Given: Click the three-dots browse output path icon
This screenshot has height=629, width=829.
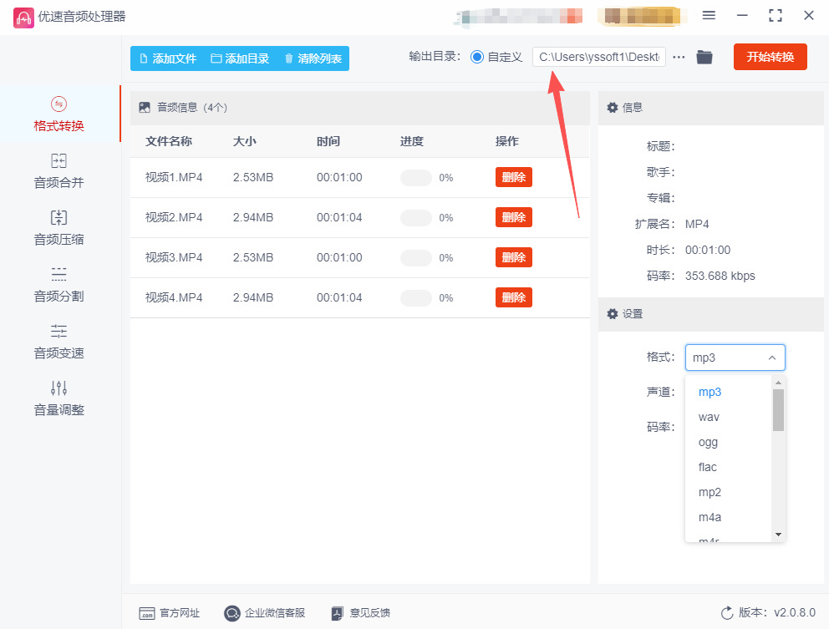Looking at the screenshot, I should point(679,57).
